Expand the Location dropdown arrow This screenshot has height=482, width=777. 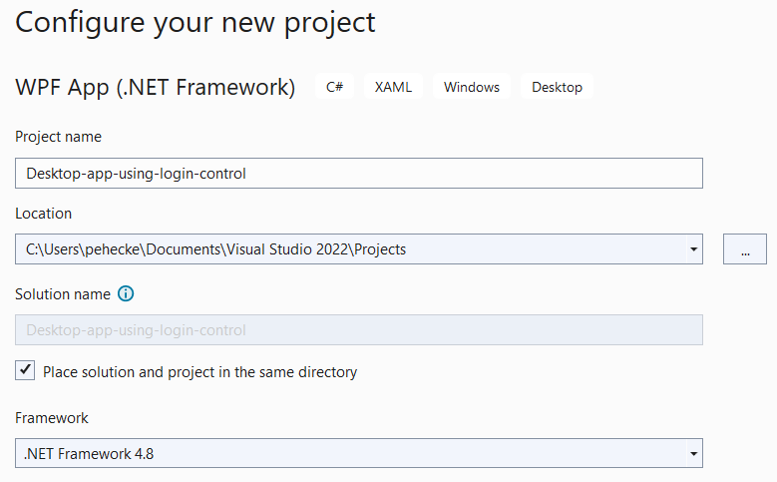click(692, 249)
